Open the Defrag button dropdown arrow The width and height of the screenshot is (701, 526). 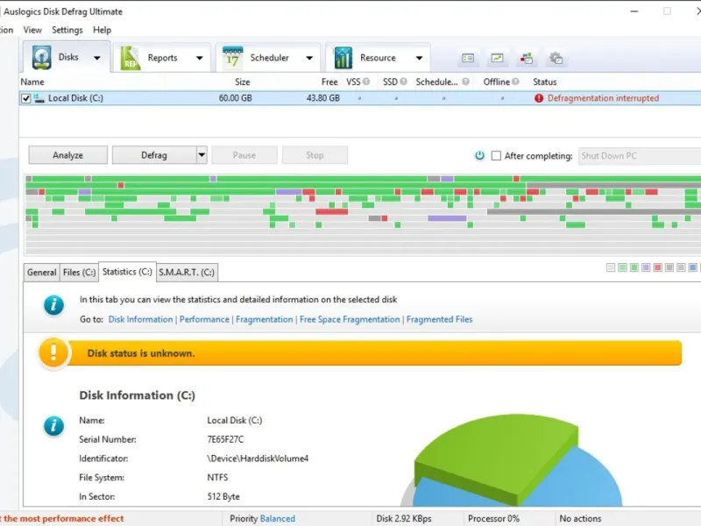pos(202,155)
